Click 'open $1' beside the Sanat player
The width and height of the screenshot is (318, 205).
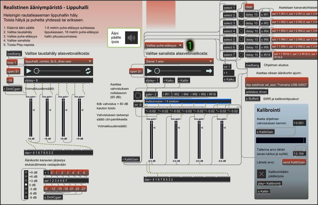[136, 71]
